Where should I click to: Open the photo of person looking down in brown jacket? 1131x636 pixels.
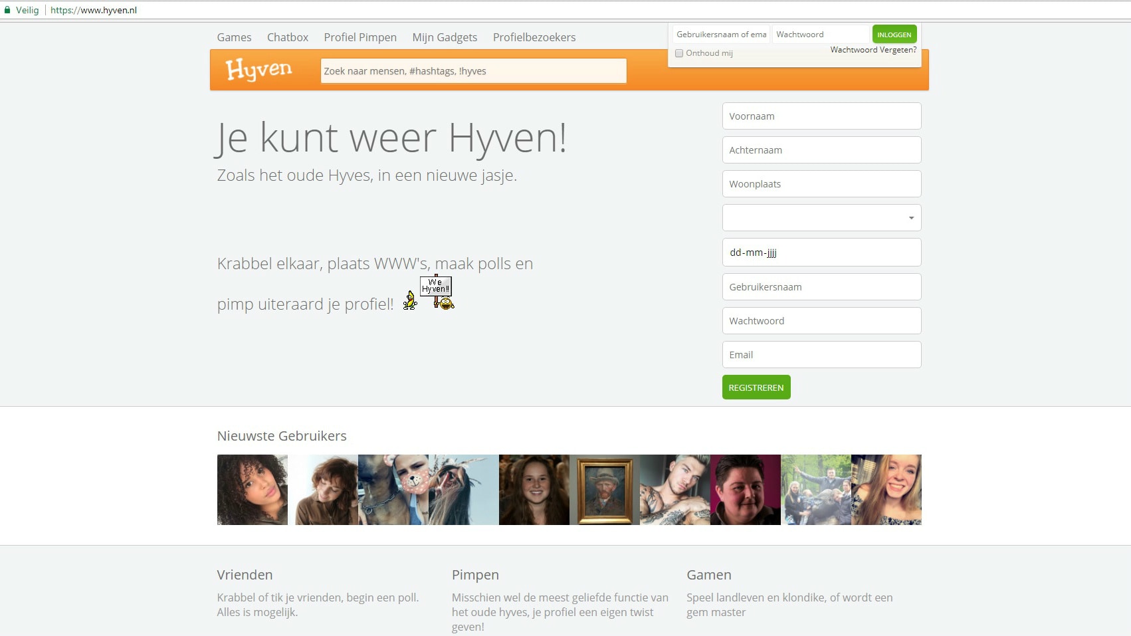(323, 490)
